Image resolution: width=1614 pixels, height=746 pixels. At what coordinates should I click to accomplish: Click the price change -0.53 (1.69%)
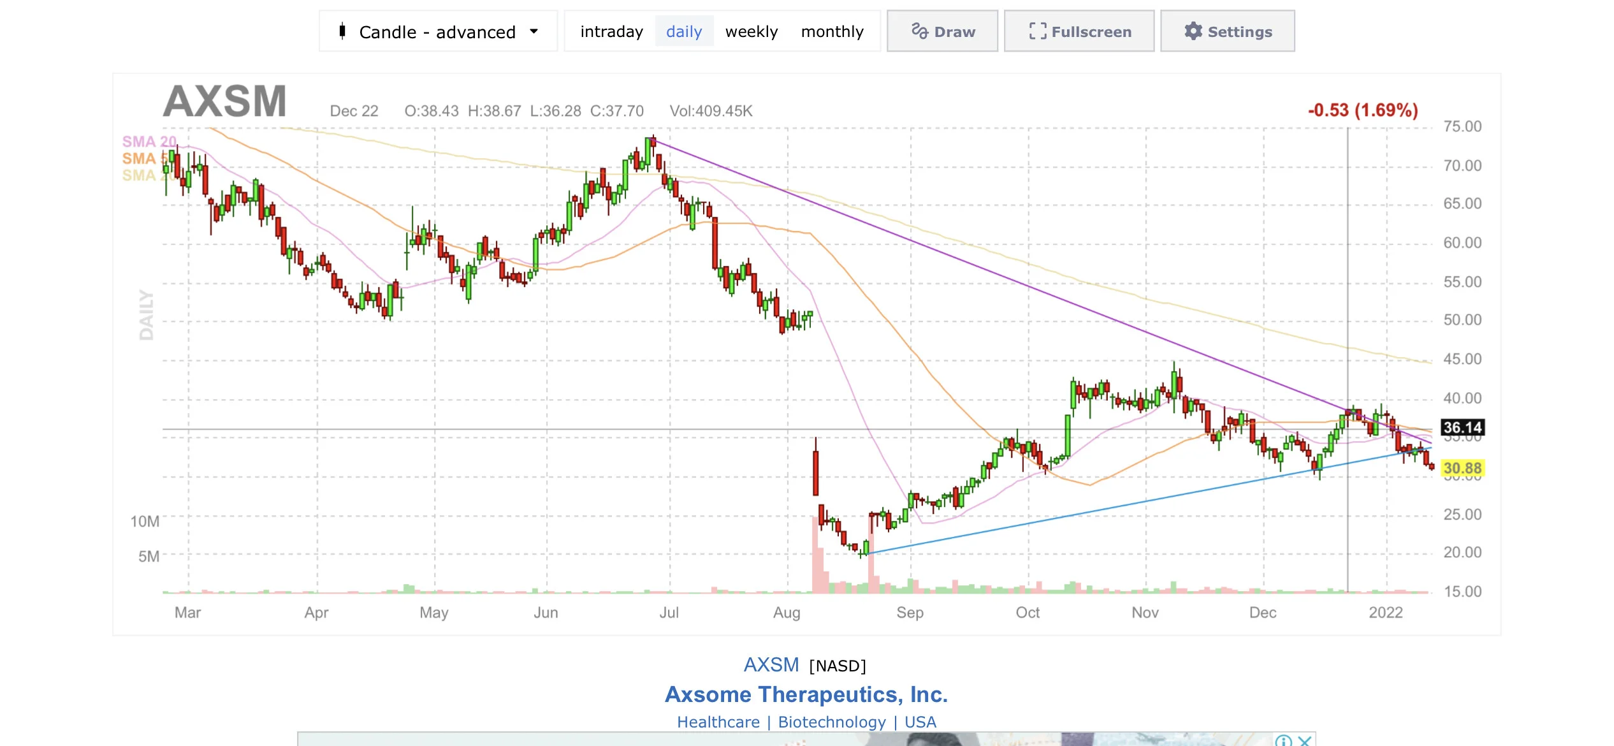[1363, 110]
